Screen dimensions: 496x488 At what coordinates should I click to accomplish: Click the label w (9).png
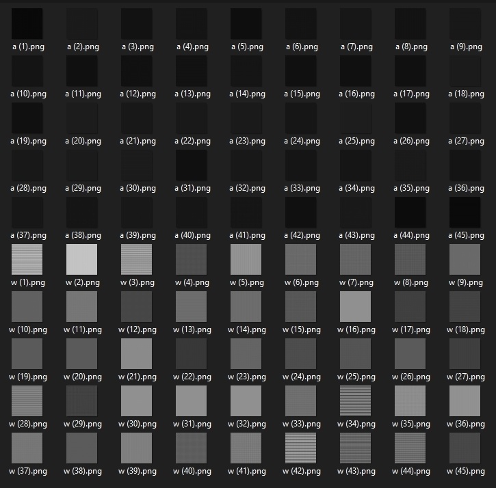click(x=466, y=282)
